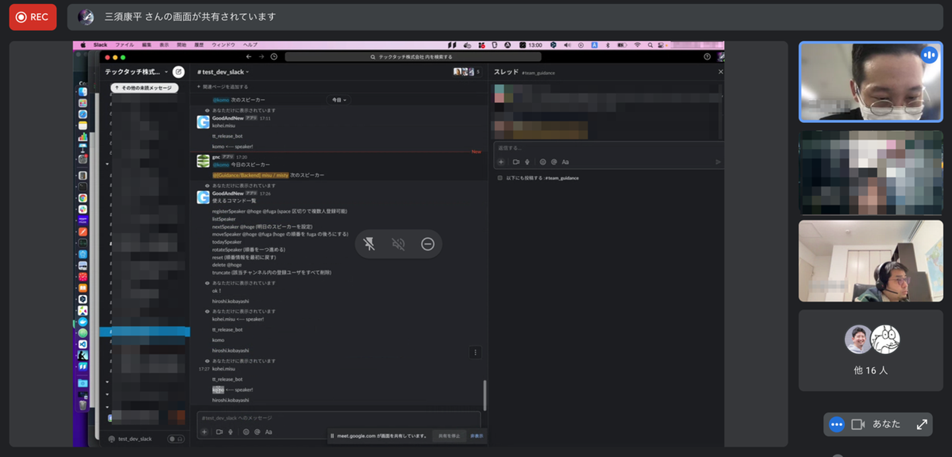Click the Slack help question mark icon
The width and height of the screenshot is (952, 457).
(707, 57)
